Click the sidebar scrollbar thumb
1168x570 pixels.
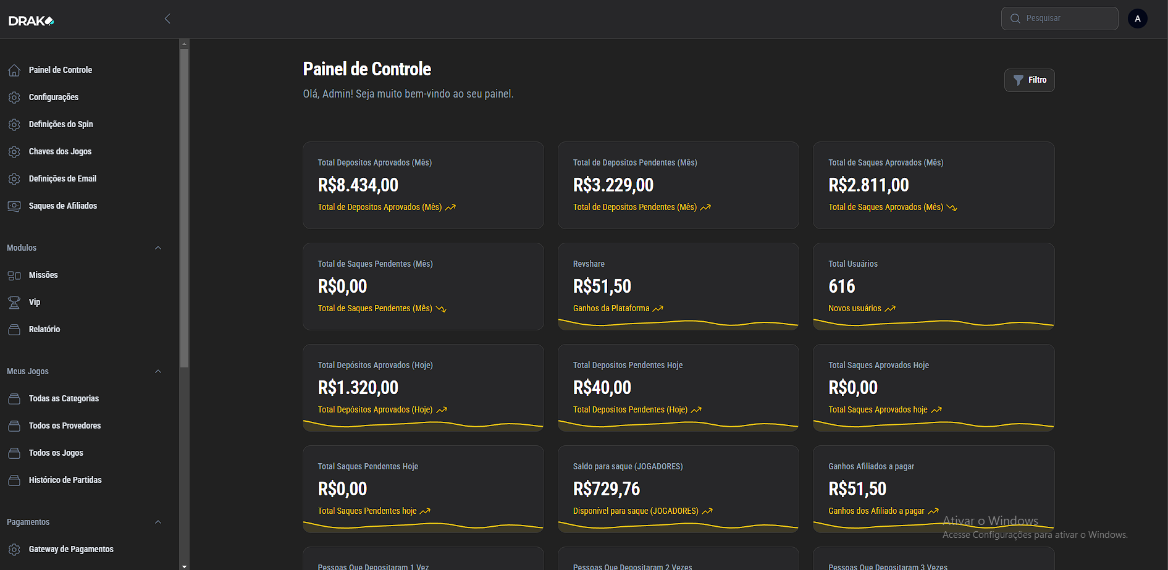[x=184, y=208]
